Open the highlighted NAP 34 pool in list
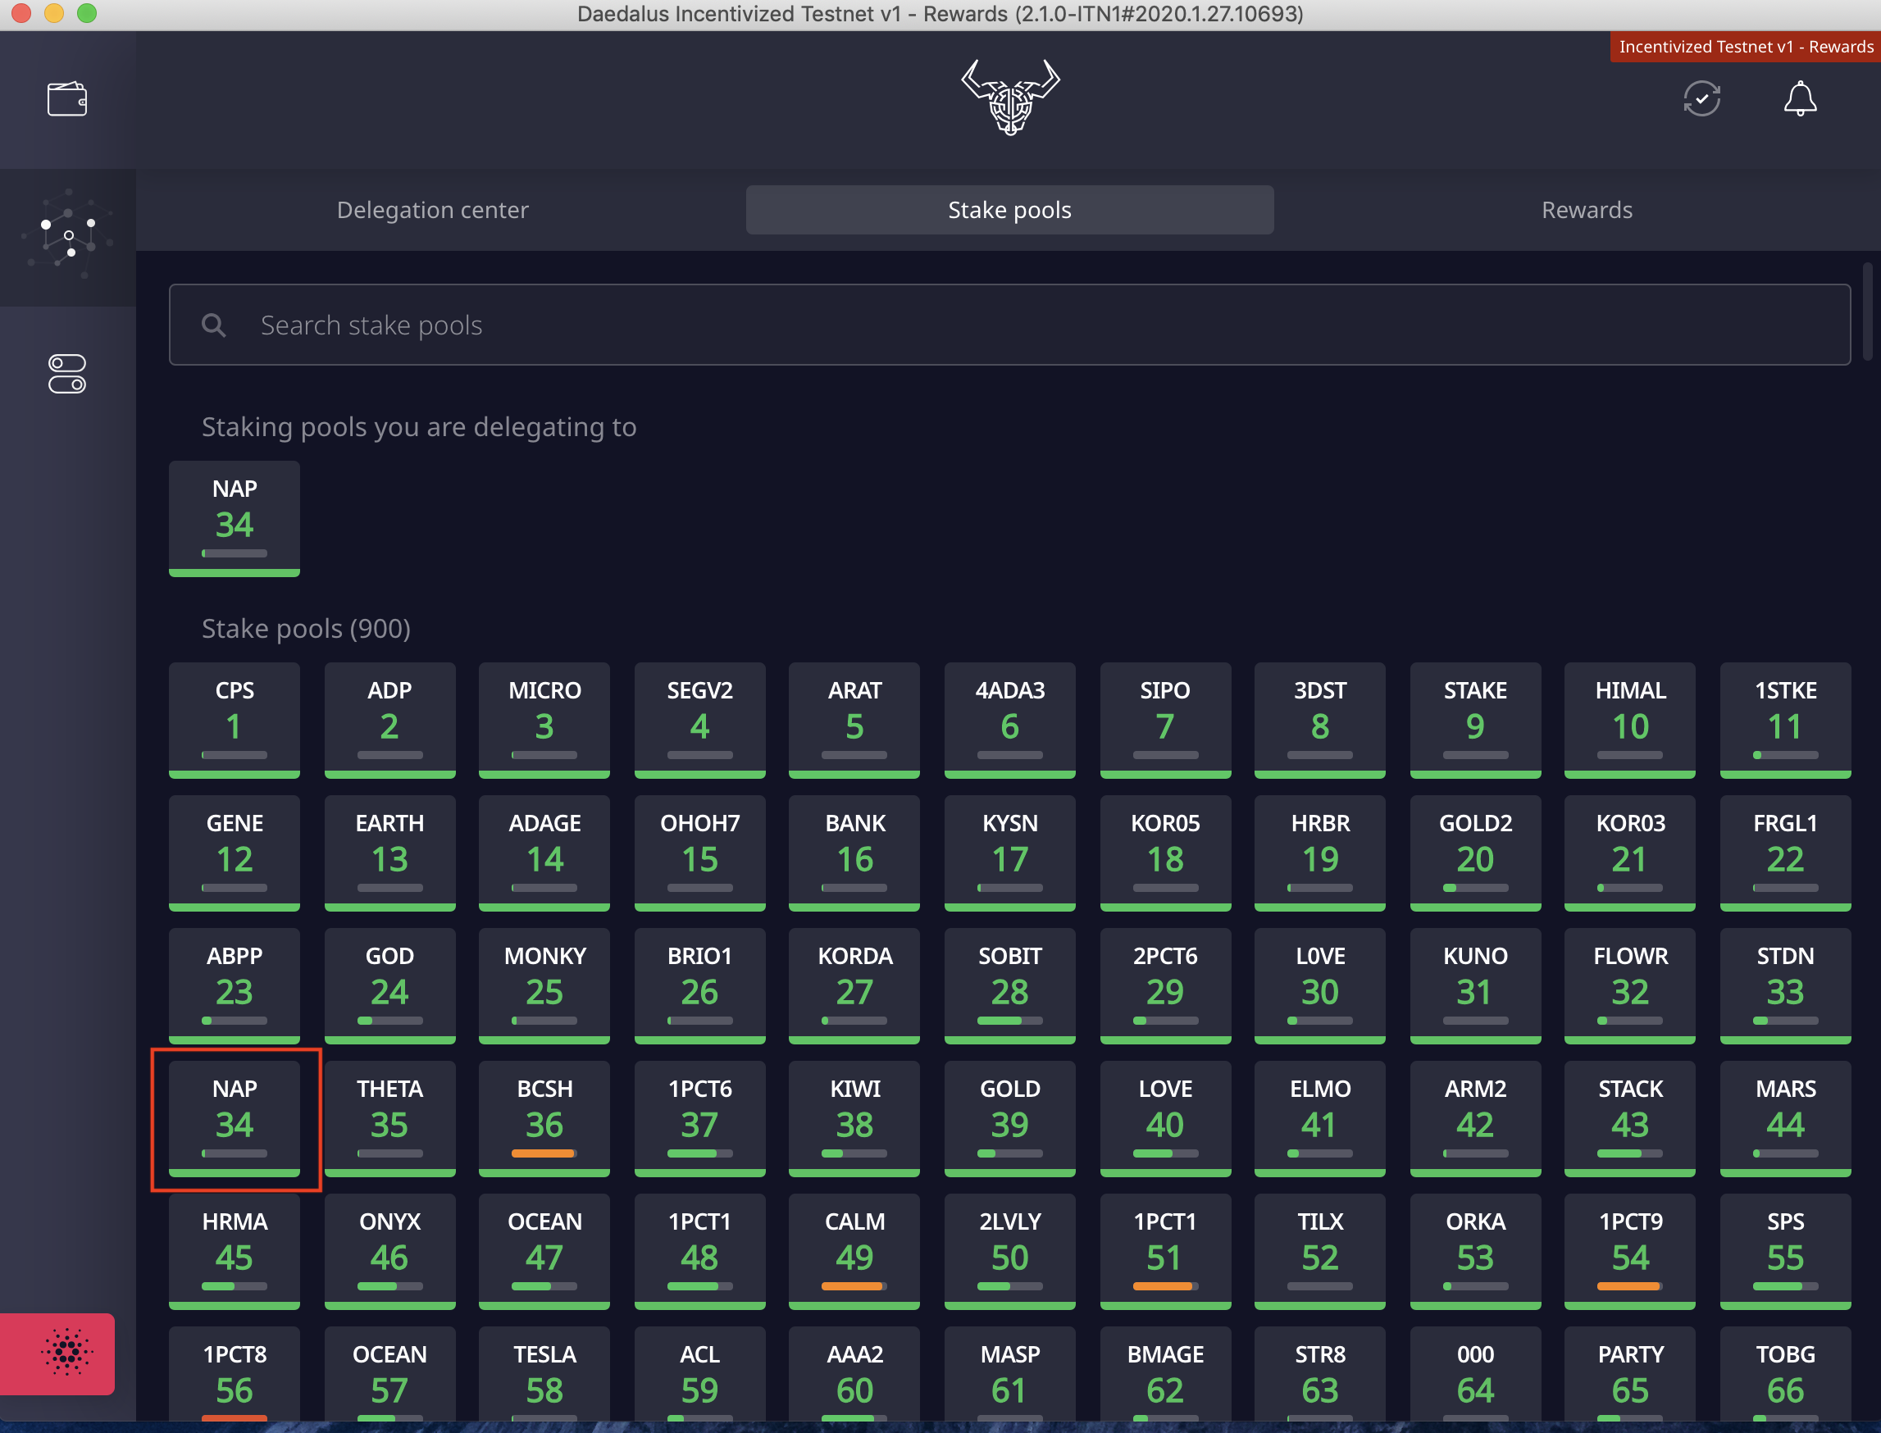Viewport: 1881px width, 1433px height. pyautogui.click(x=234, y=1117)
